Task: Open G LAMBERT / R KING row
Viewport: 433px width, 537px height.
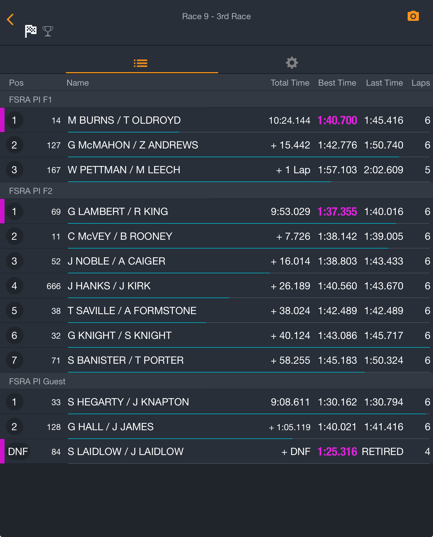Action: coord(216,211)
